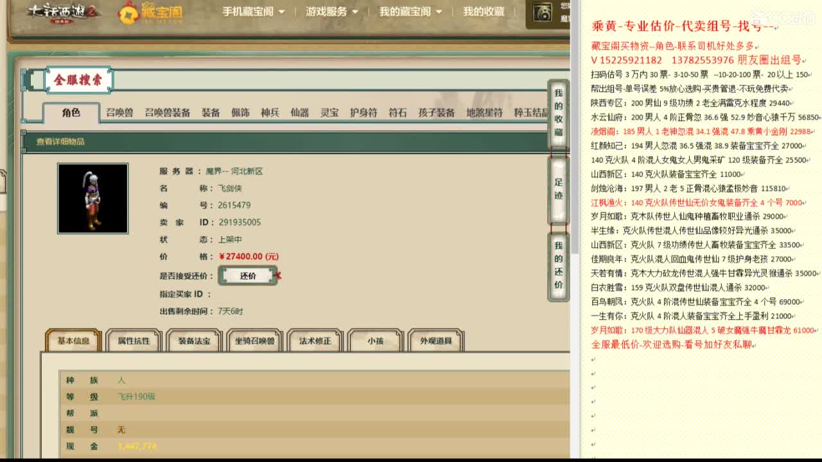Click the seller ID 291935005
Screen dimensions: 822x462
240,222
